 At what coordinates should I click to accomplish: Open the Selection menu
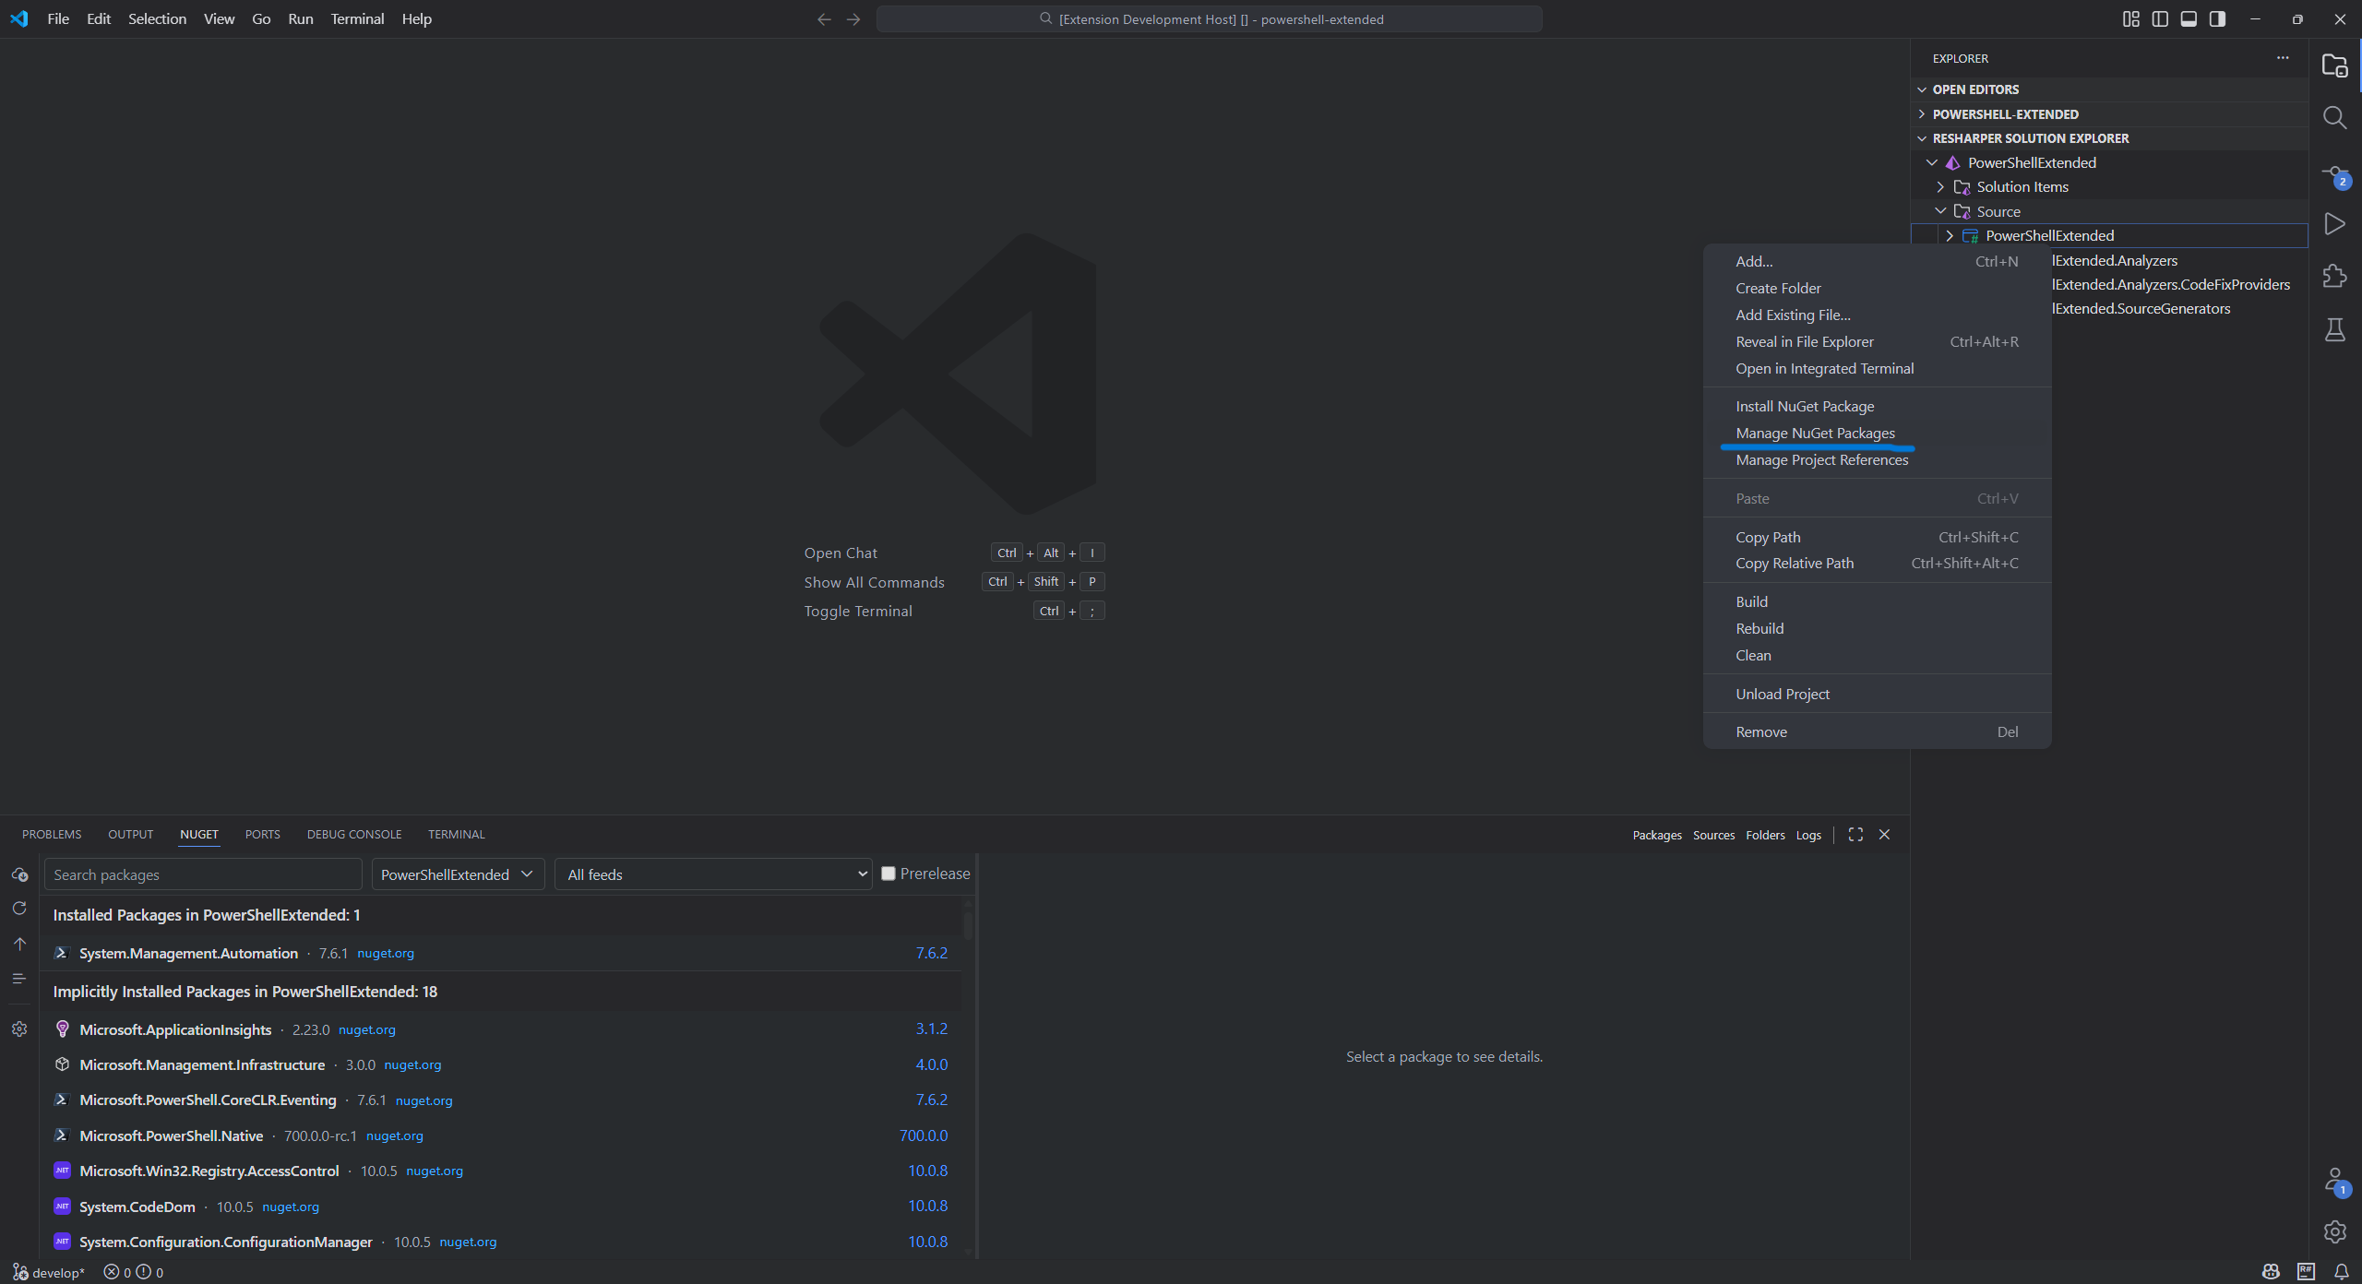pyautogui.click(x=157, y=18)
